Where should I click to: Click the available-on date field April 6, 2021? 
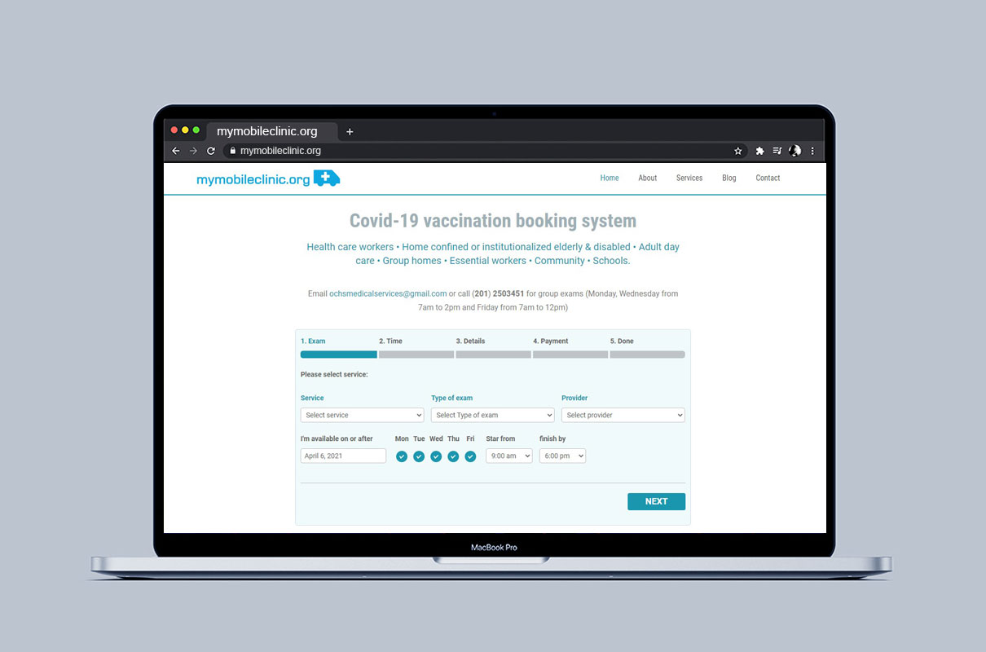[343, 456]
